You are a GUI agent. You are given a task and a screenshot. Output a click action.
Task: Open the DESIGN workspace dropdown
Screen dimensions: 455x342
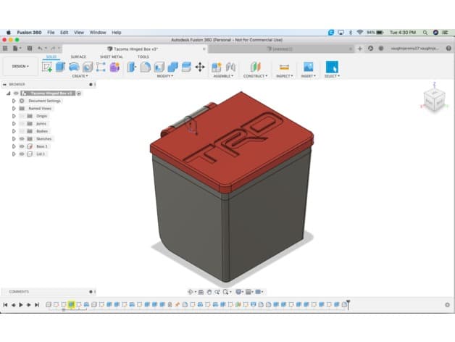pyautogui.click(x=20, y=67)
